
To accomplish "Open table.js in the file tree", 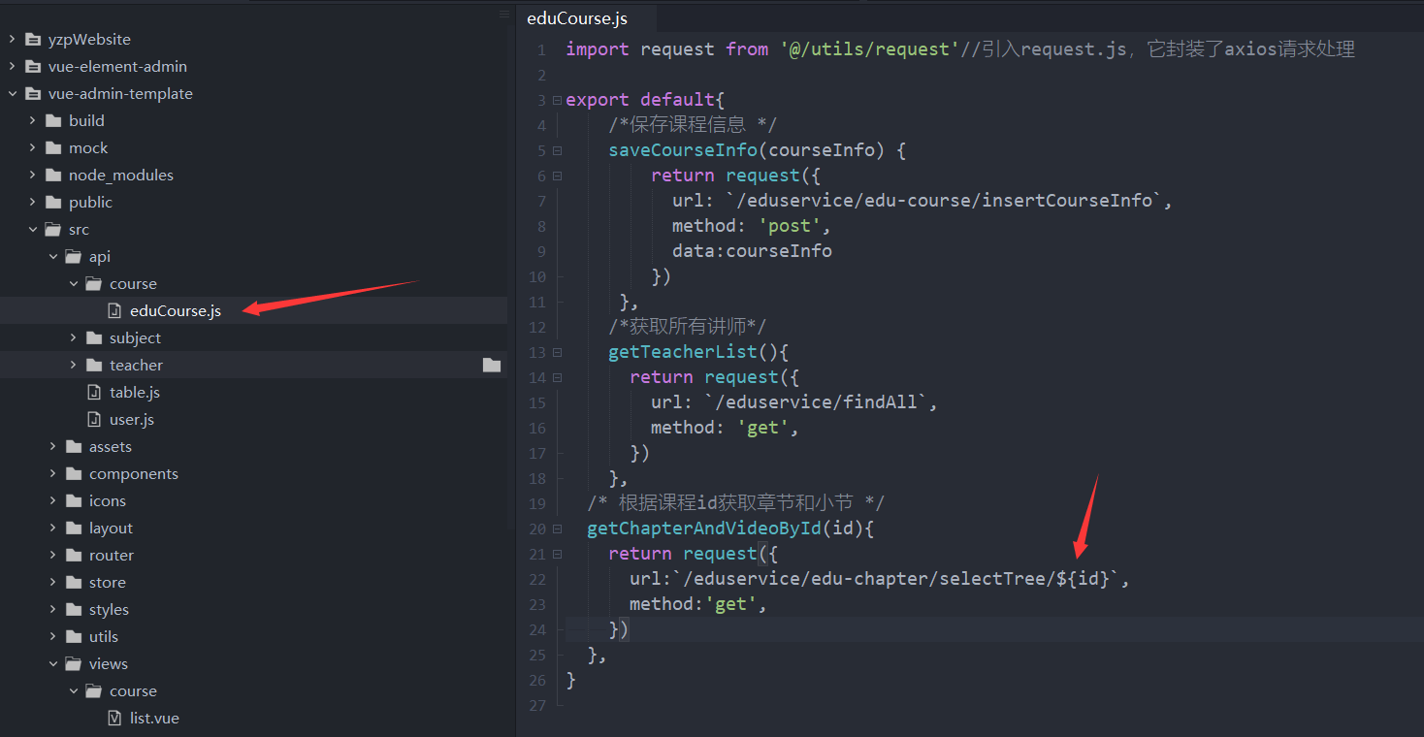I will point(135,393).
